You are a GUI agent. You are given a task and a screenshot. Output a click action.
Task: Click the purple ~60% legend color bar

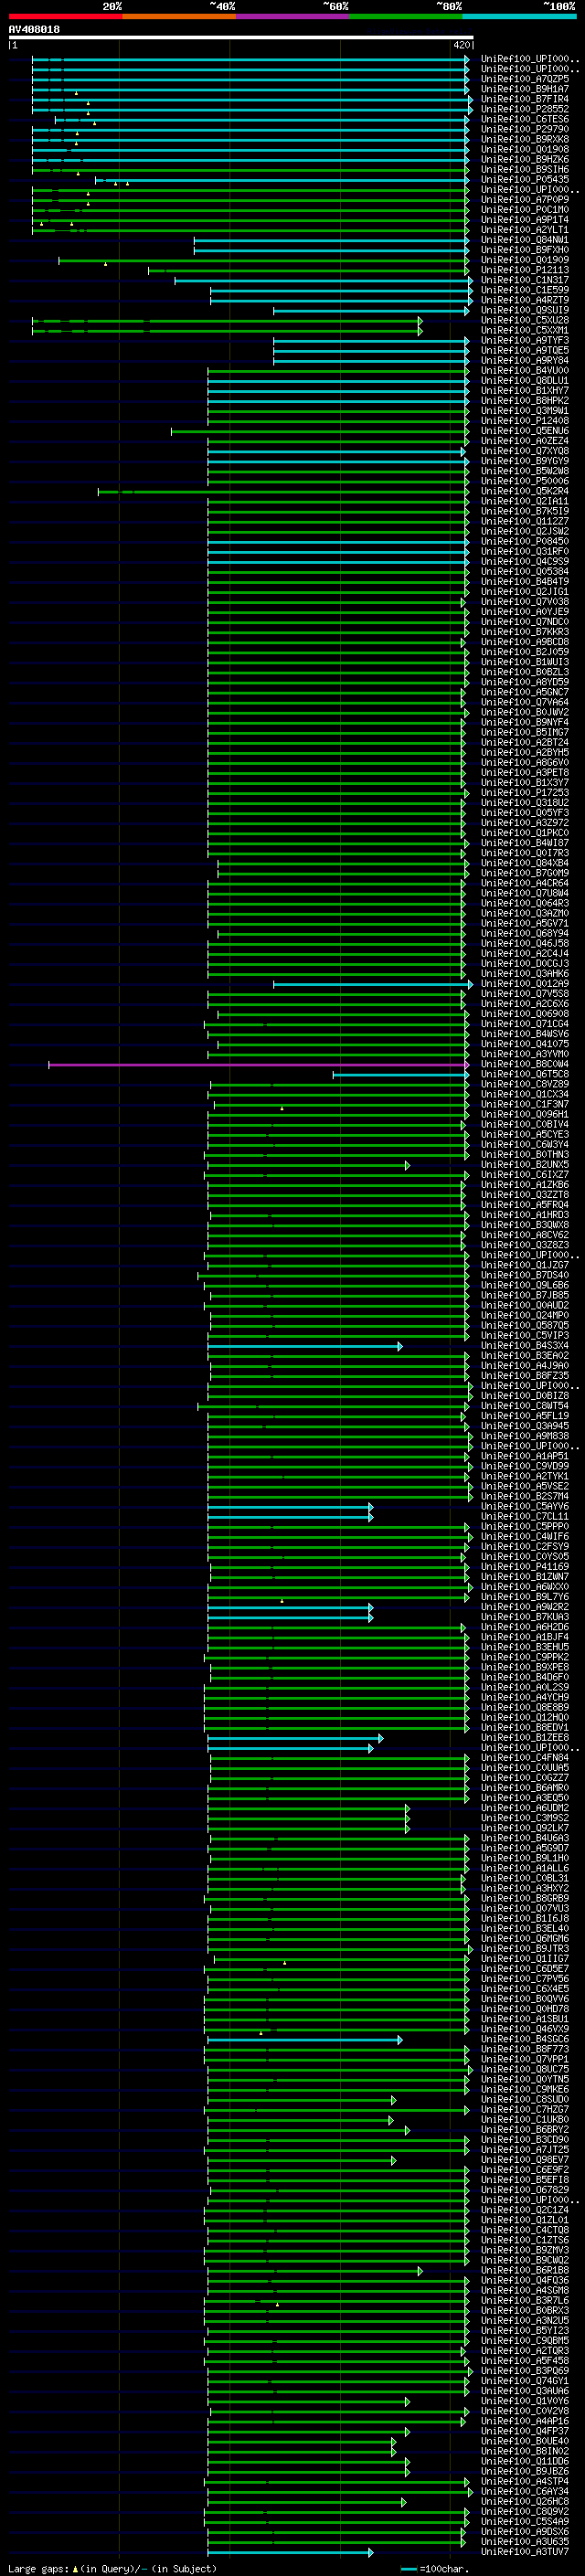[x=293, y=17]
